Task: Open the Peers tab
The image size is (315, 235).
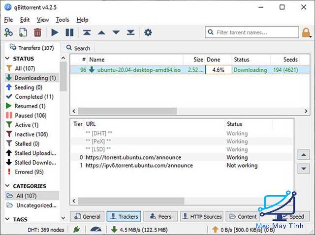Action: [x=160, y=216]
